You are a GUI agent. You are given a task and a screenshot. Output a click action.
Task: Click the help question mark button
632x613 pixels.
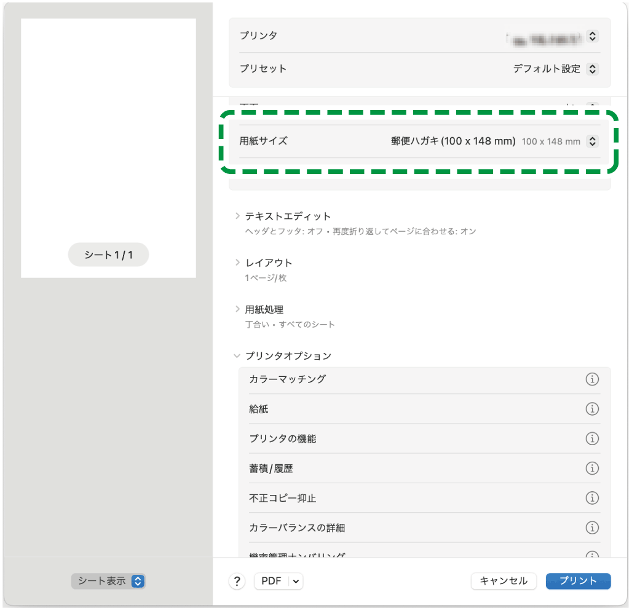237,580
